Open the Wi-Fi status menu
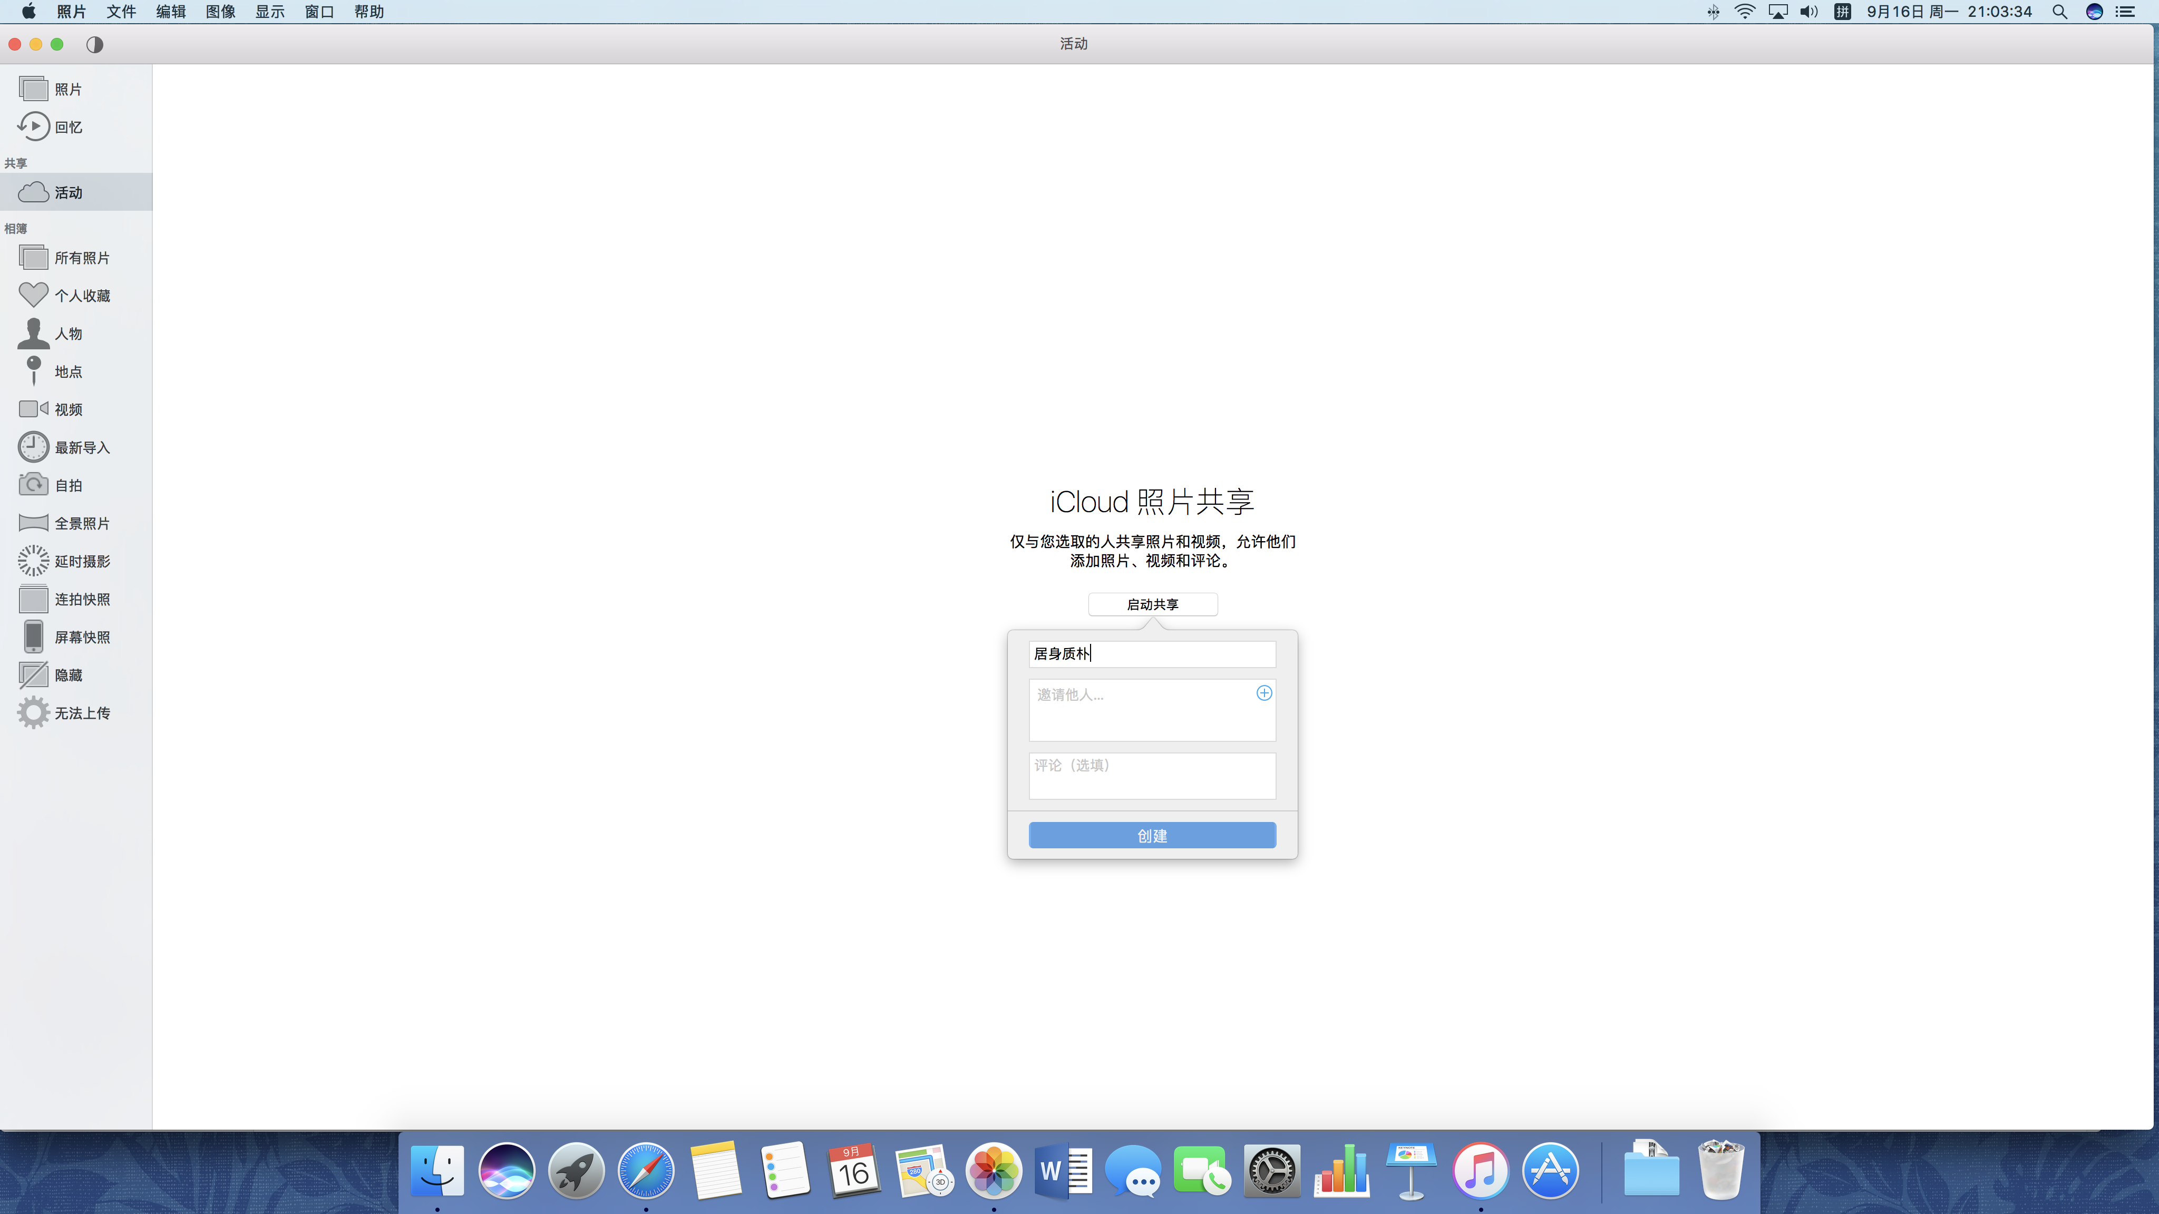Viewport: 2159px width, 1214px height. coord(1745,12)
